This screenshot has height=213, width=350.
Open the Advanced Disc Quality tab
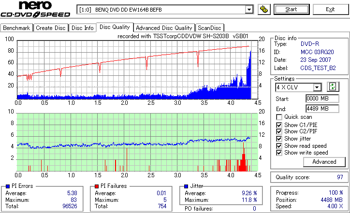click(x=164, y=28)
